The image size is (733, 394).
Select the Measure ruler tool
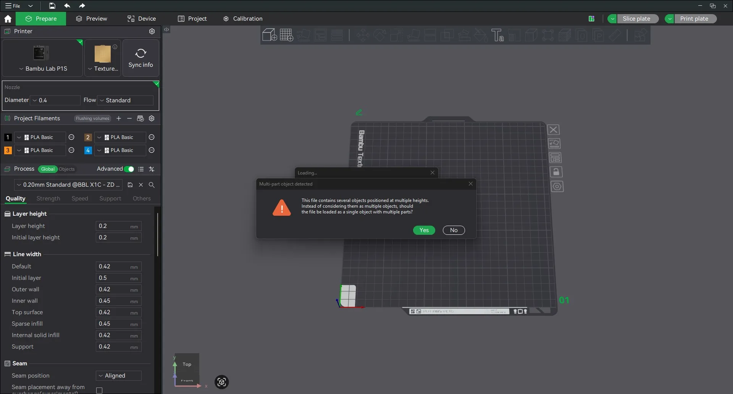[615, 35]
